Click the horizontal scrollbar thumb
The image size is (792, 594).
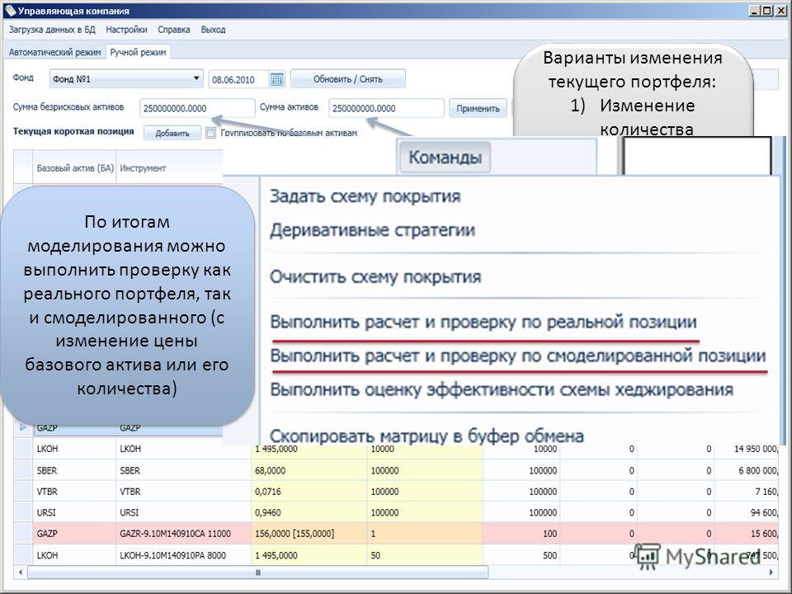(257, 573)
